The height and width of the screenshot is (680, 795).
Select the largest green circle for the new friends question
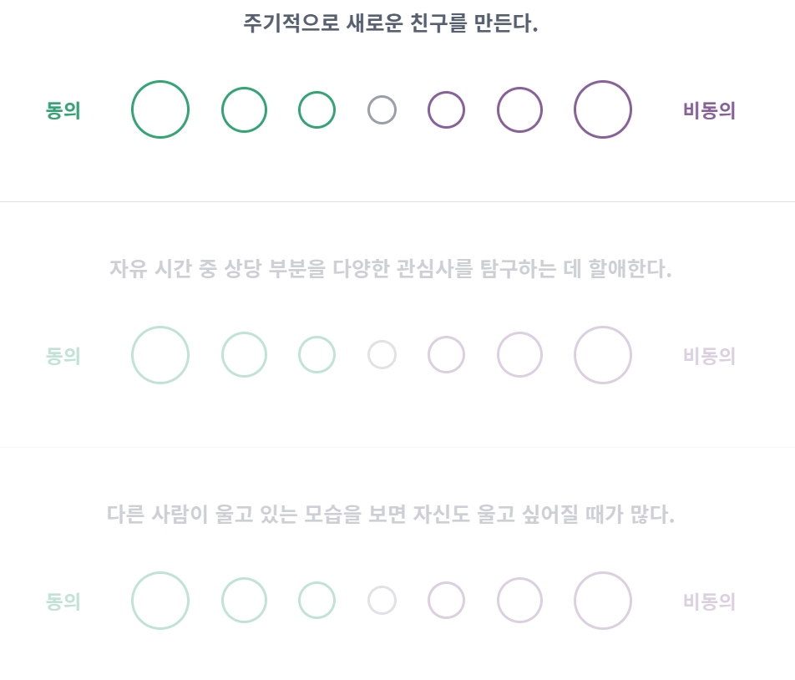tap(160, 109)
